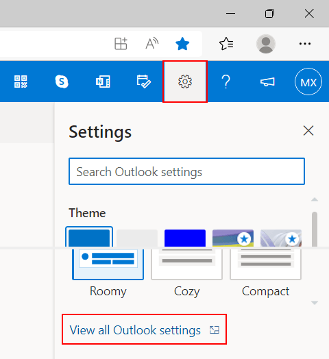
Task: Open the OneNote feed icon
Action: click(x=103, y=82)
